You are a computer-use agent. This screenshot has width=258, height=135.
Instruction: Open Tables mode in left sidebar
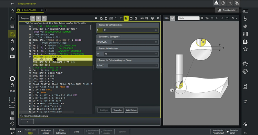coord(12,26)
